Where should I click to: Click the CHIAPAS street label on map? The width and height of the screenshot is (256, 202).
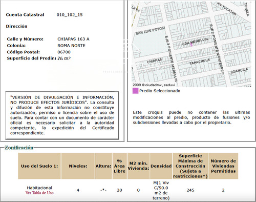pyautogui.click(x=154, y=61)
